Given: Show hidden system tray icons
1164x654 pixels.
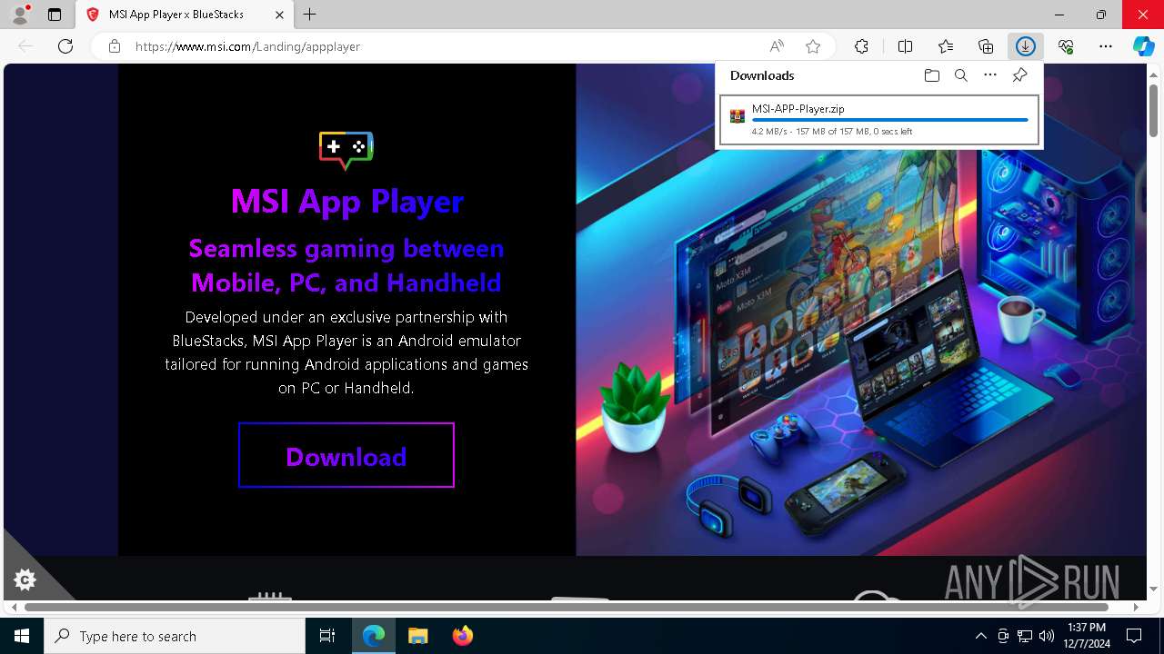Looking at the screenshot, I should [x=980, y=636].
